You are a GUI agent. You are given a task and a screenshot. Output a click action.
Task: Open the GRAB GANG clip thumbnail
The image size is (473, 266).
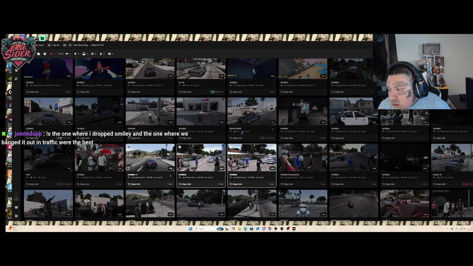252,111
